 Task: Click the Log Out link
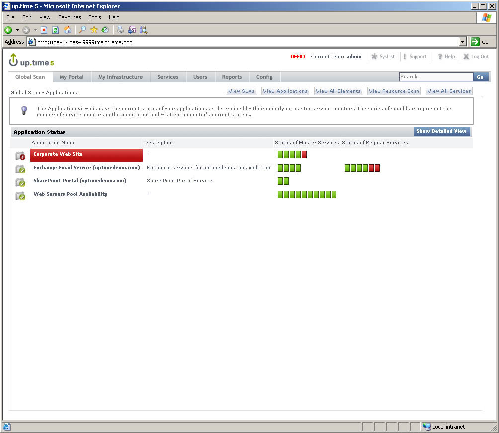476,56
